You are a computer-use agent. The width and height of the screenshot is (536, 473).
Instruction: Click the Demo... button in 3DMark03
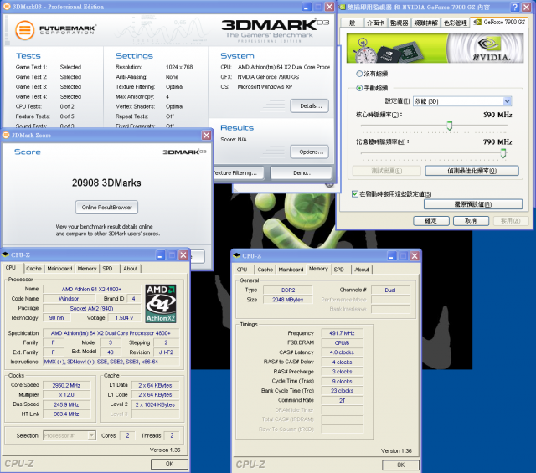coord(301,173)
